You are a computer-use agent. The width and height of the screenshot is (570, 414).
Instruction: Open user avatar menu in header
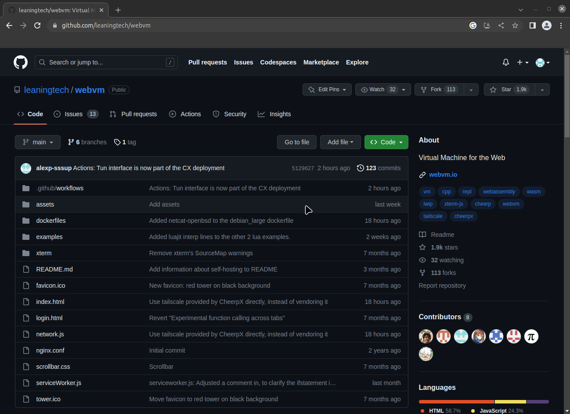(x=543, y=62)
